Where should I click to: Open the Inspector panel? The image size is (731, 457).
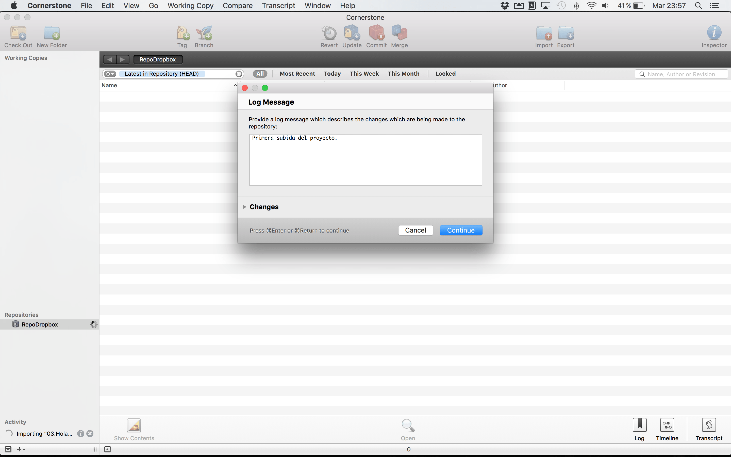click(714, 33)
